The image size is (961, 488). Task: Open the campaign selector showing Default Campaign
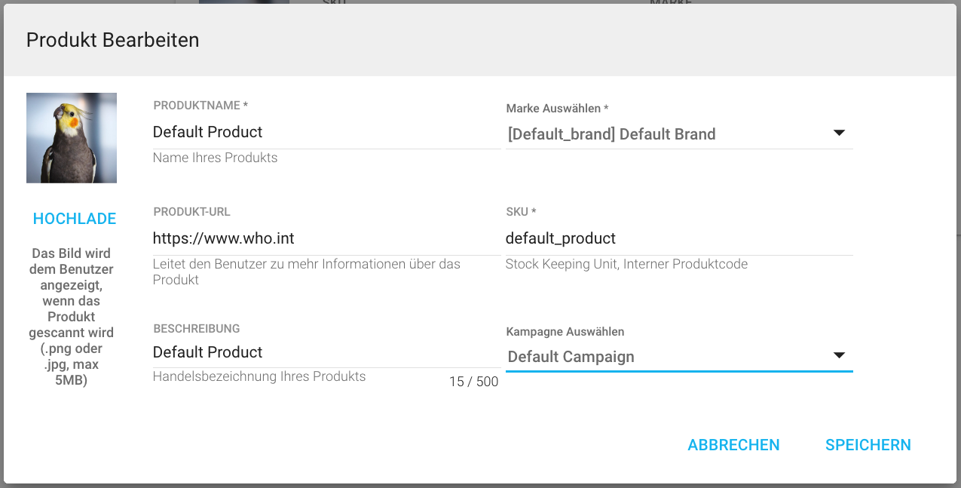coord(667,357)
